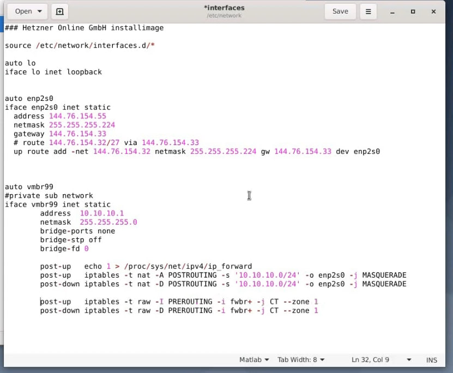Click the address 10.10.10.1 value
This screenshot has height=373, width=453.
[102, 213]
